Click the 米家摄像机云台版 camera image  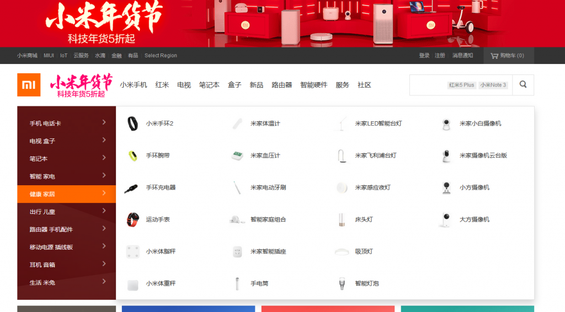coord(446,156)
